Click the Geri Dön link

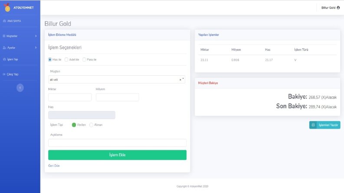pyautogui.click(x=54, y=166)
